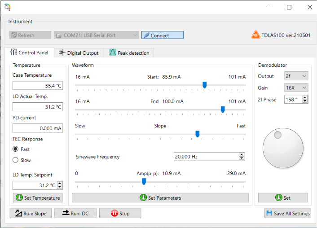The width and height of the screenshot is (317, 228).
Task: Click the green Set Temperature button
Action: click(38, 198)
